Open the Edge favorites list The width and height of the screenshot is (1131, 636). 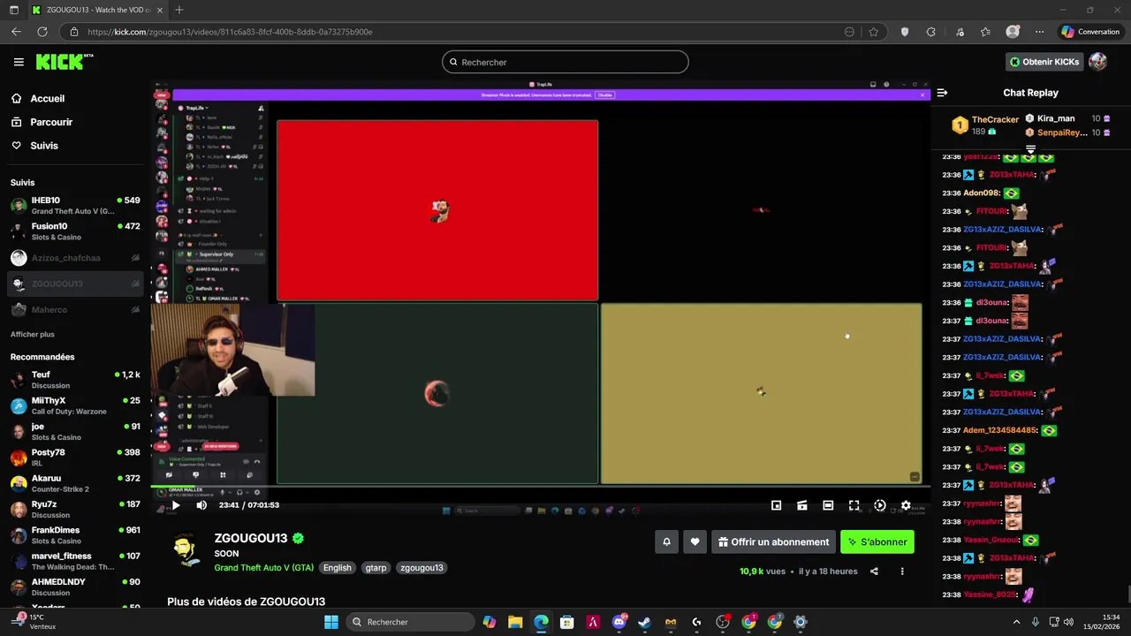point(985,32)
